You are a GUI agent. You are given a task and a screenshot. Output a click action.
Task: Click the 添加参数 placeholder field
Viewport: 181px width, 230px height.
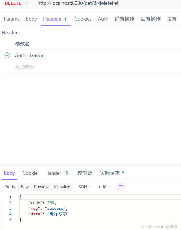click(x=25, y=67)
